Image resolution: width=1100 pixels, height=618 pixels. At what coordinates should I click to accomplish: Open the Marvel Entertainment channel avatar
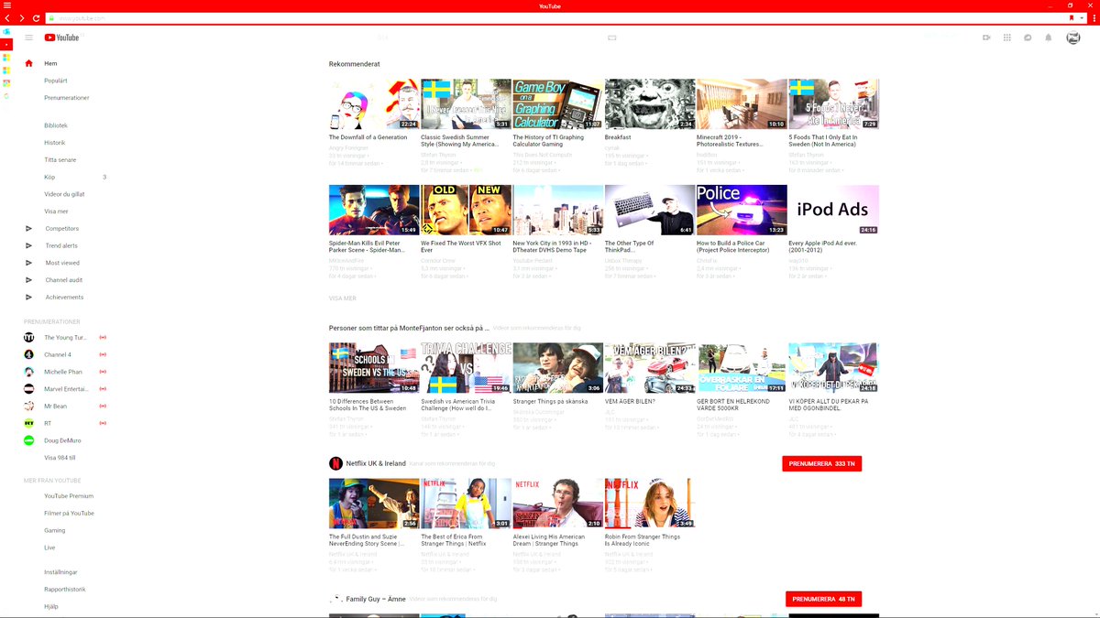pos(28,389)
